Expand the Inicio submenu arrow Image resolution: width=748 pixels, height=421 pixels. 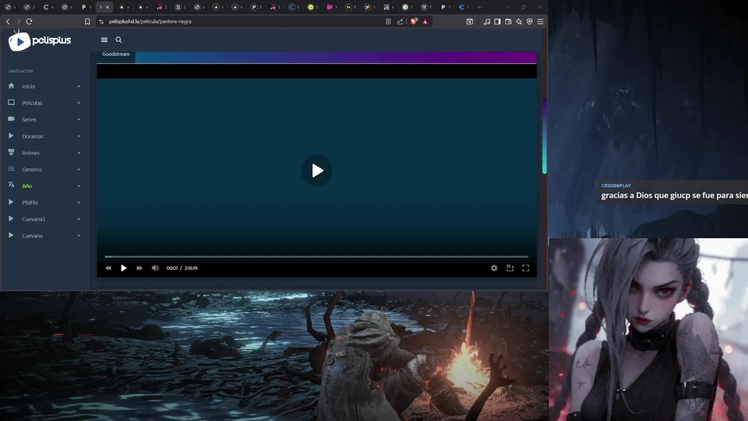coord(79,87)
